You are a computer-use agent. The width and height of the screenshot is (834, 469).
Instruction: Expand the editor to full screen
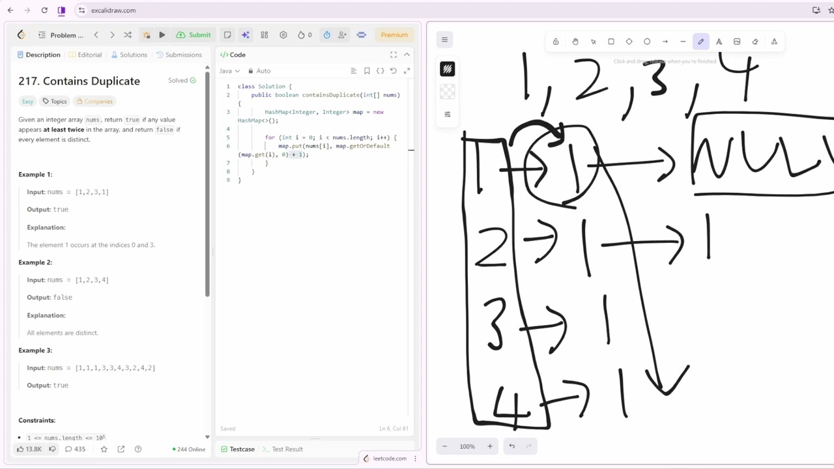point(407,71)
